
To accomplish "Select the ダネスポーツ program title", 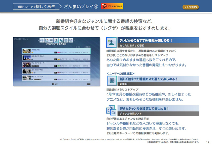I will [37, 76].
